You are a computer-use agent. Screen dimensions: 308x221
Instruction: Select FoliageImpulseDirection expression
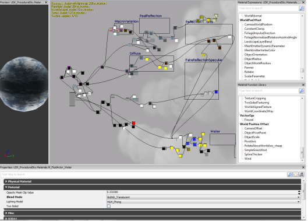pos(260,33)
